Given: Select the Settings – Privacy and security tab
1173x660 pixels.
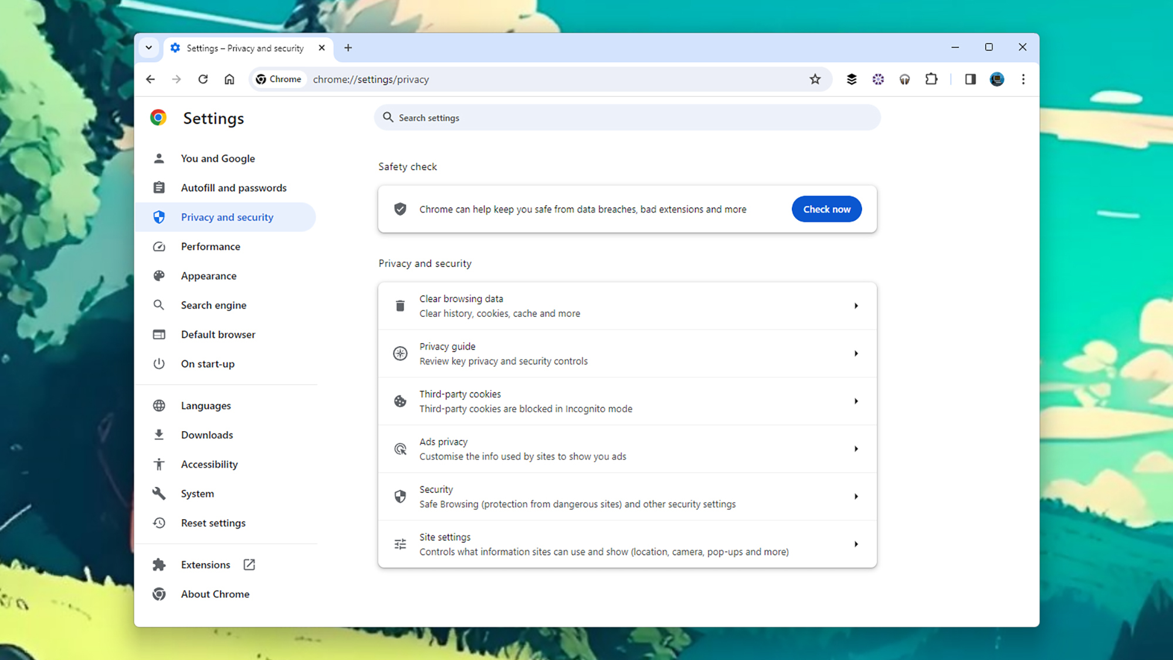Looking at the screenshot, I should 249,48.
